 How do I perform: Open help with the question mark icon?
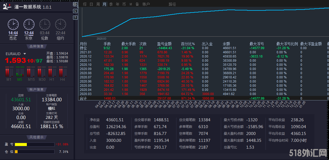[75, 18]
